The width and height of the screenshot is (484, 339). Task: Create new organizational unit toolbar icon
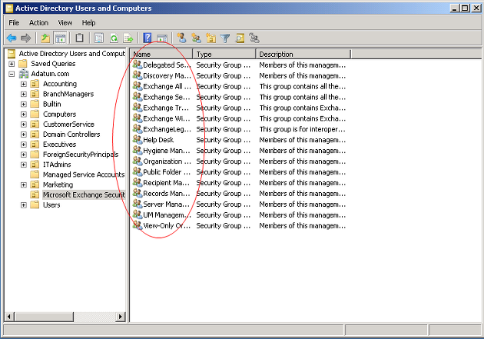pyautogui.click(x=211, y=38)
